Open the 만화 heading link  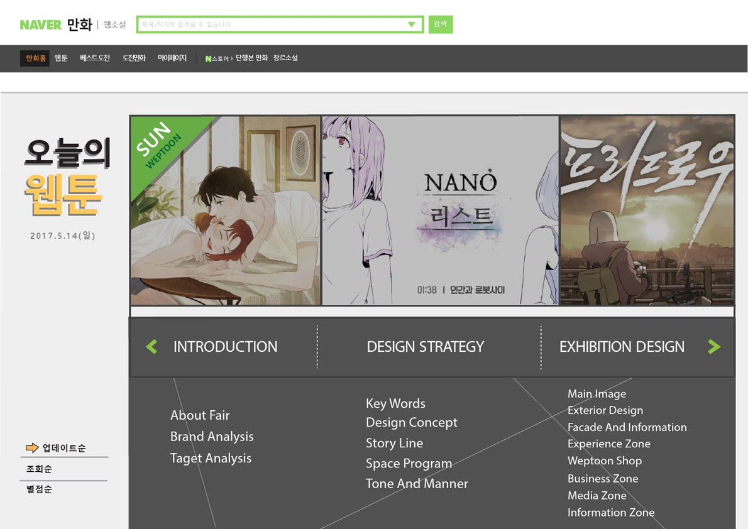(x=79, y=25)
